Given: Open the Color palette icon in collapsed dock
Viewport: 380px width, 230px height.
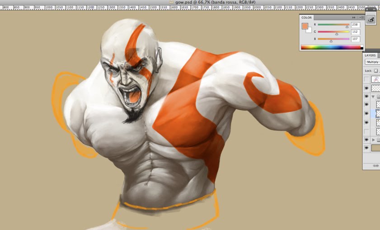Looking at the screenshot, I should pyautogui.click(x=371, y=19).
